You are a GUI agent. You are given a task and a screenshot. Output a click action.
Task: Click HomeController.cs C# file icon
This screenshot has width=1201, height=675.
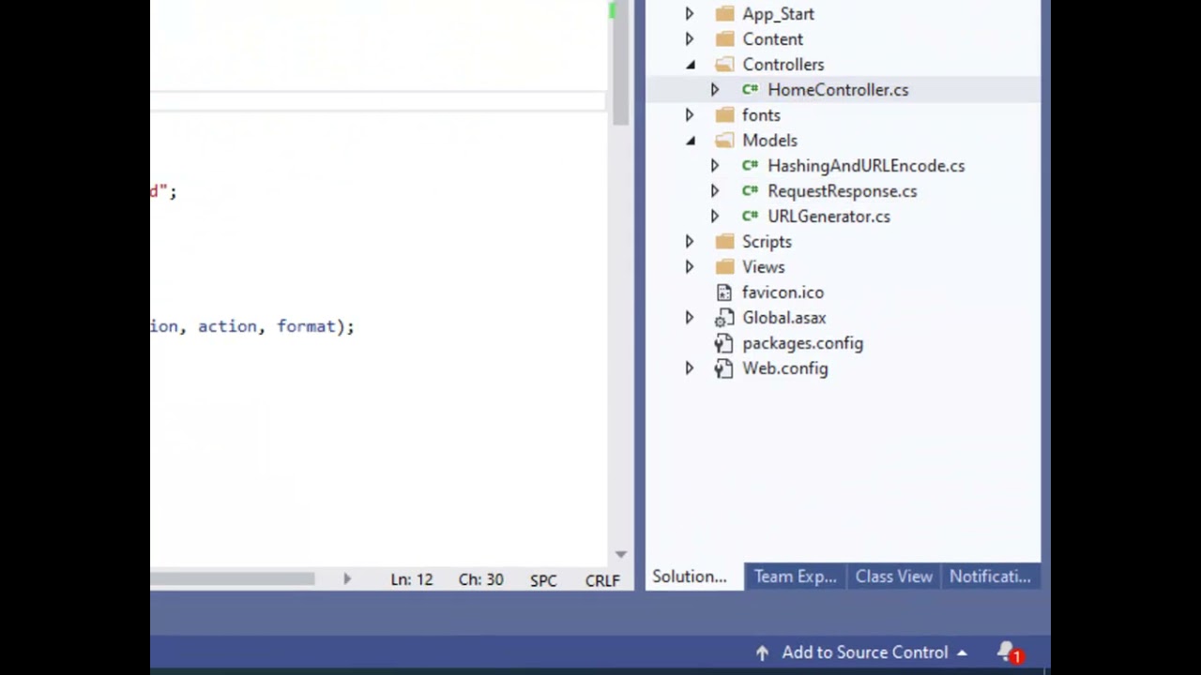pyautogui.click(x=750, y=90)
